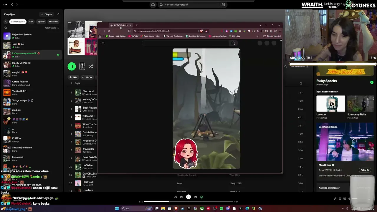Open Brave Shields lion icon
This screenshot has height=212, width=377.
201,31
